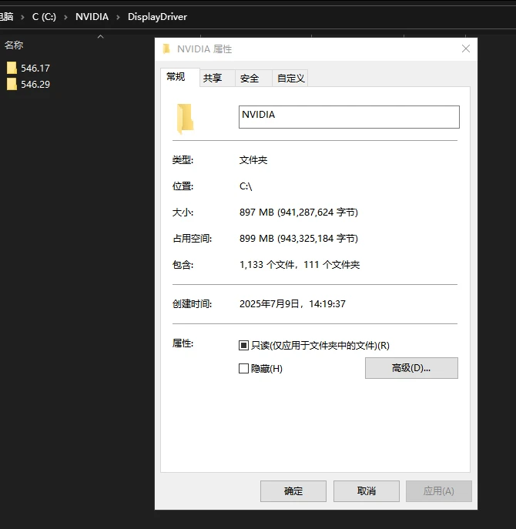Click the location value C:\
This screenshot has width=516, height=529.
click(246, 186)
